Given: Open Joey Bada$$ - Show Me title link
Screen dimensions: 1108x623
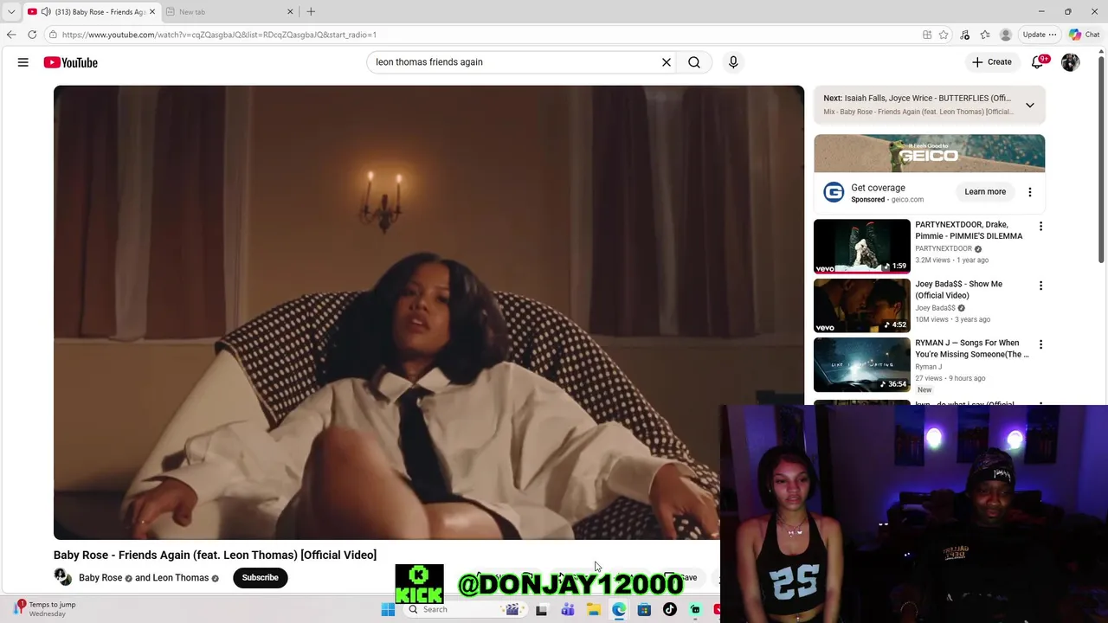Looking at the screenshot, I should 958,289.
